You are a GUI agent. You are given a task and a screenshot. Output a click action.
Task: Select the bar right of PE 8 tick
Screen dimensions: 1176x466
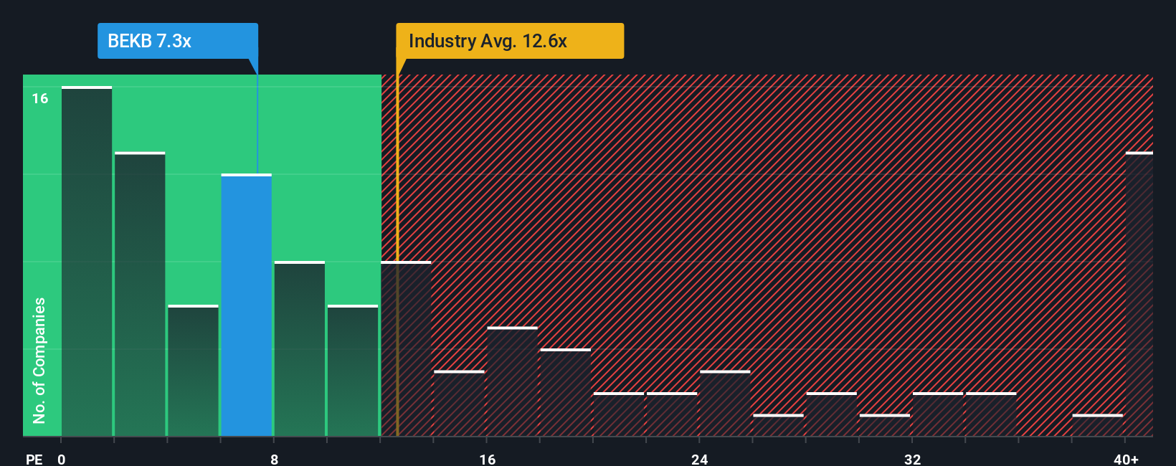(x=299, y=348)
